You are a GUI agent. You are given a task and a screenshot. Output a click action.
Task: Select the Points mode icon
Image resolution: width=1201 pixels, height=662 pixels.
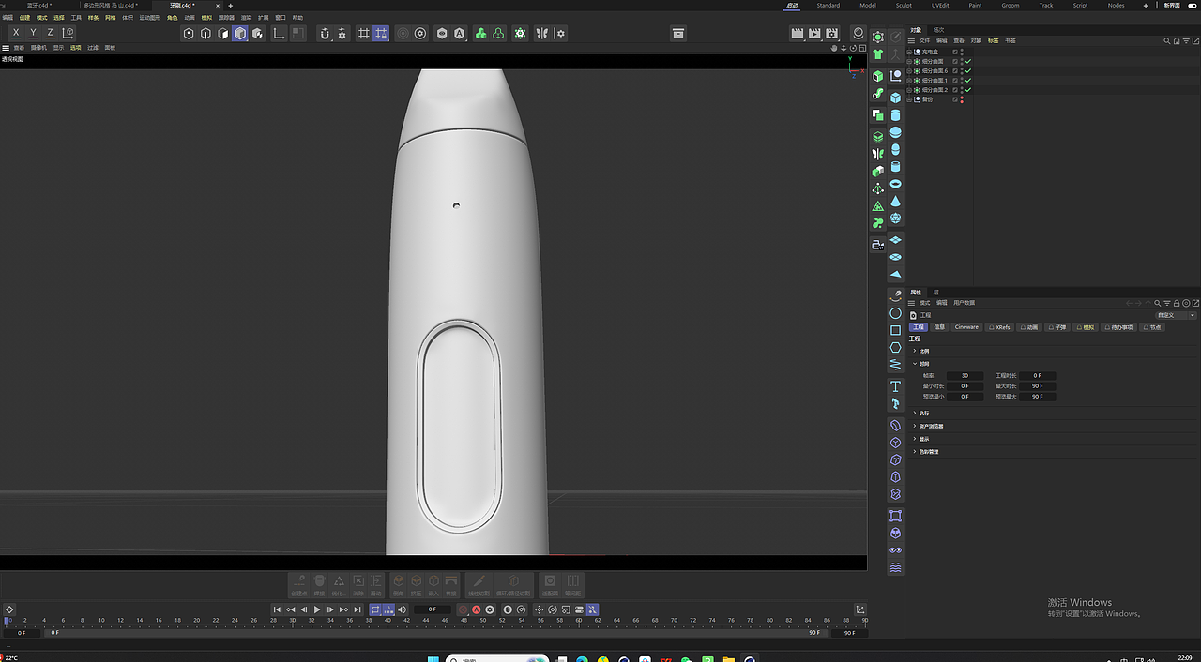click(189, 33)
